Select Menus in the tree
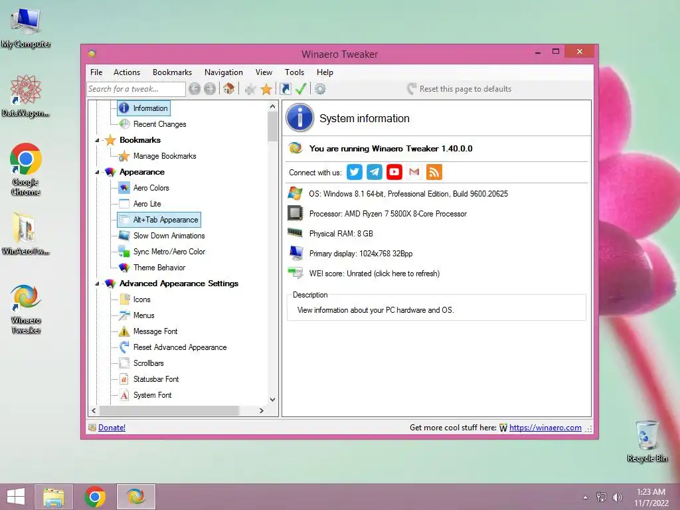This screenshot has height=510, width=680. [143, 315]
